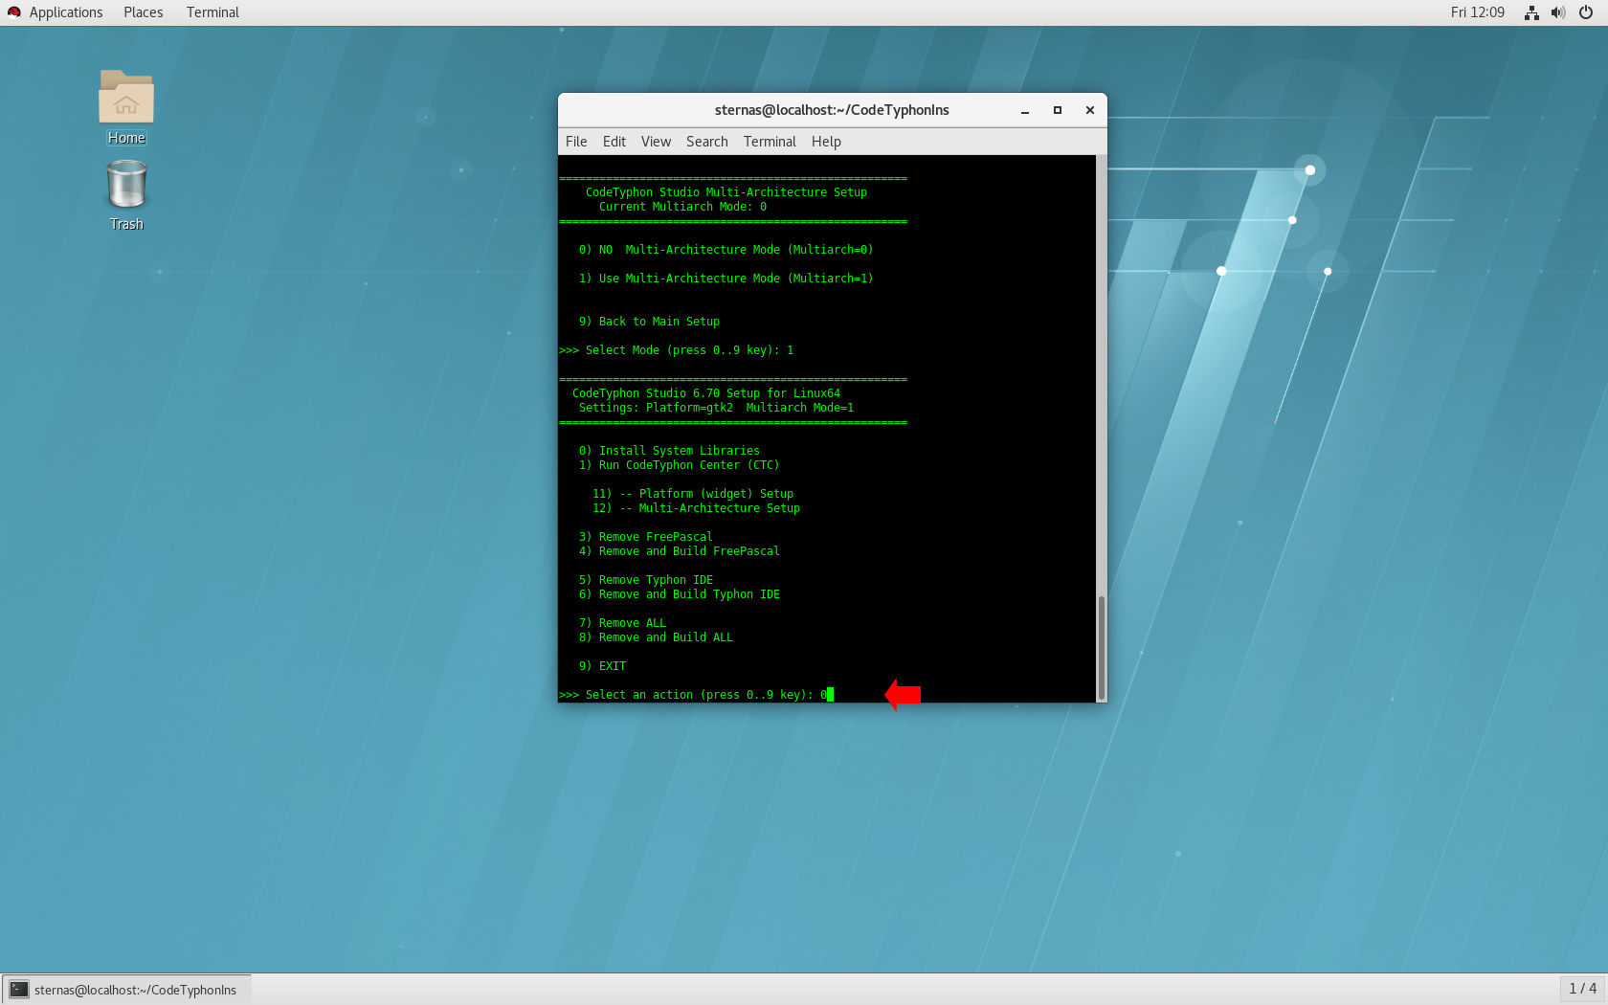The height and width of the screenshot is (1005, 1608).
Task: Click 'CodeTyphon Studio 6.70 Setup for Linux64' heading
Action: point(706,393)
